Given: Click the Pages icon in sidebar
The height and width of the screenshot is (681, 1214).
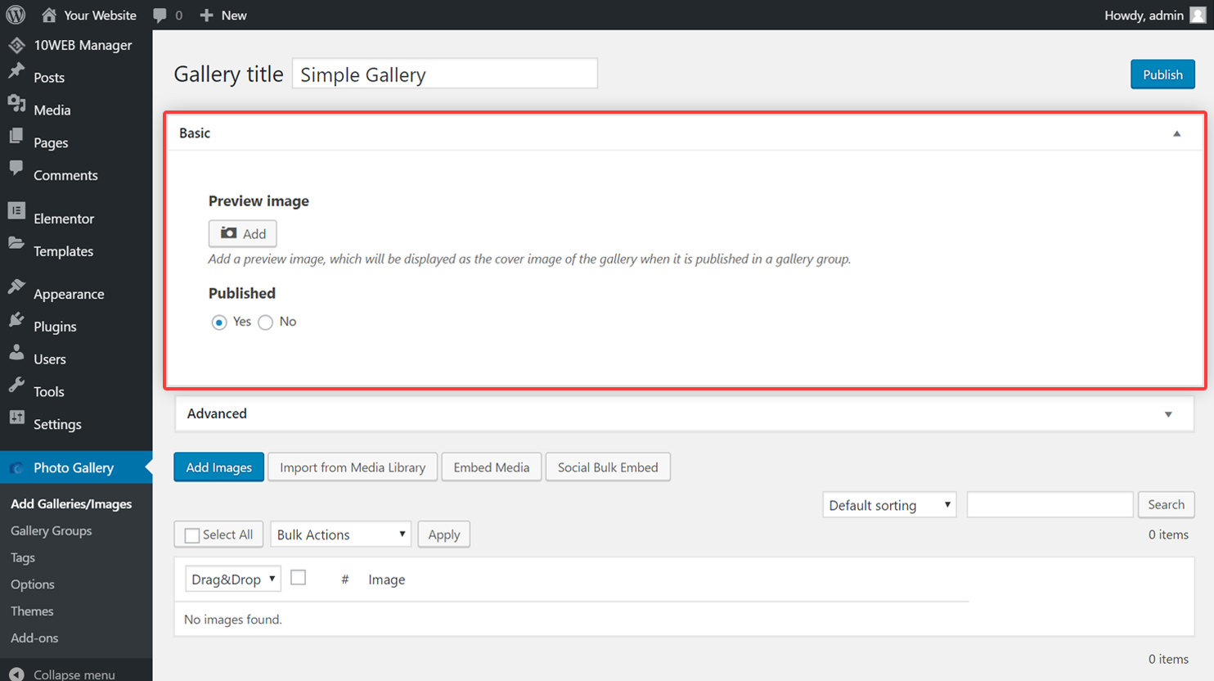Looking at the screenshot, I should click(x=16, y=136).
